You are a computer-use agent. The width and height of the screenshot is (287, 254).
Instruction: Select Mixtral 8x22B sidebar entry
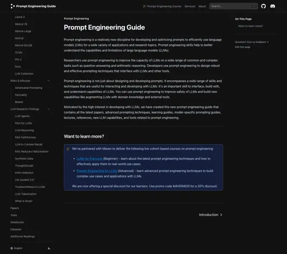(24, 46)
